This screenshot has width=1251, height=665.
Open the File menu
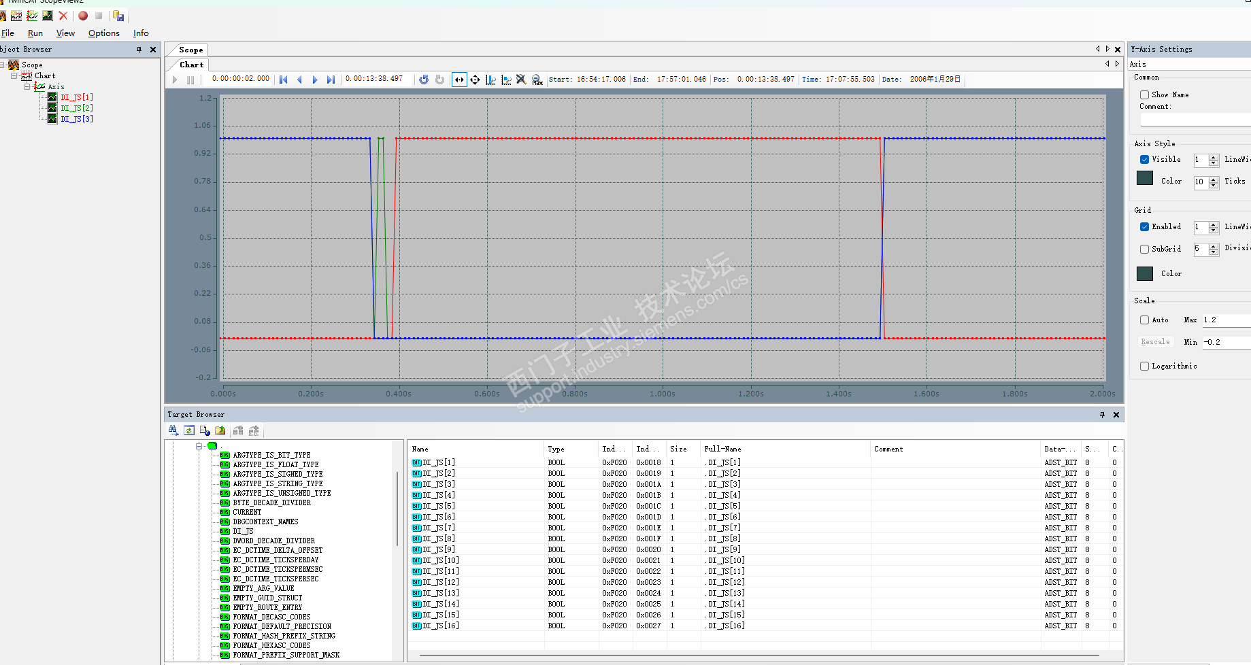click(7, 33)
